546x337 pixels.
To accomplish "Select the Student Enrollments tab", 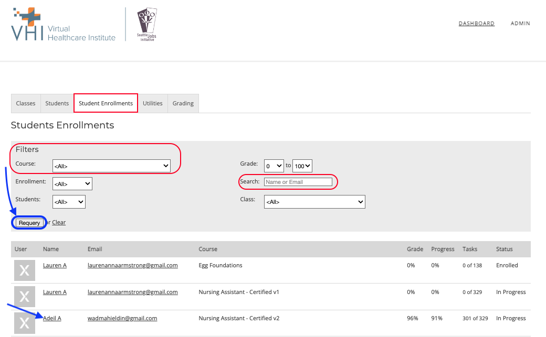I will pyautogui.click(x=106, y=103).
